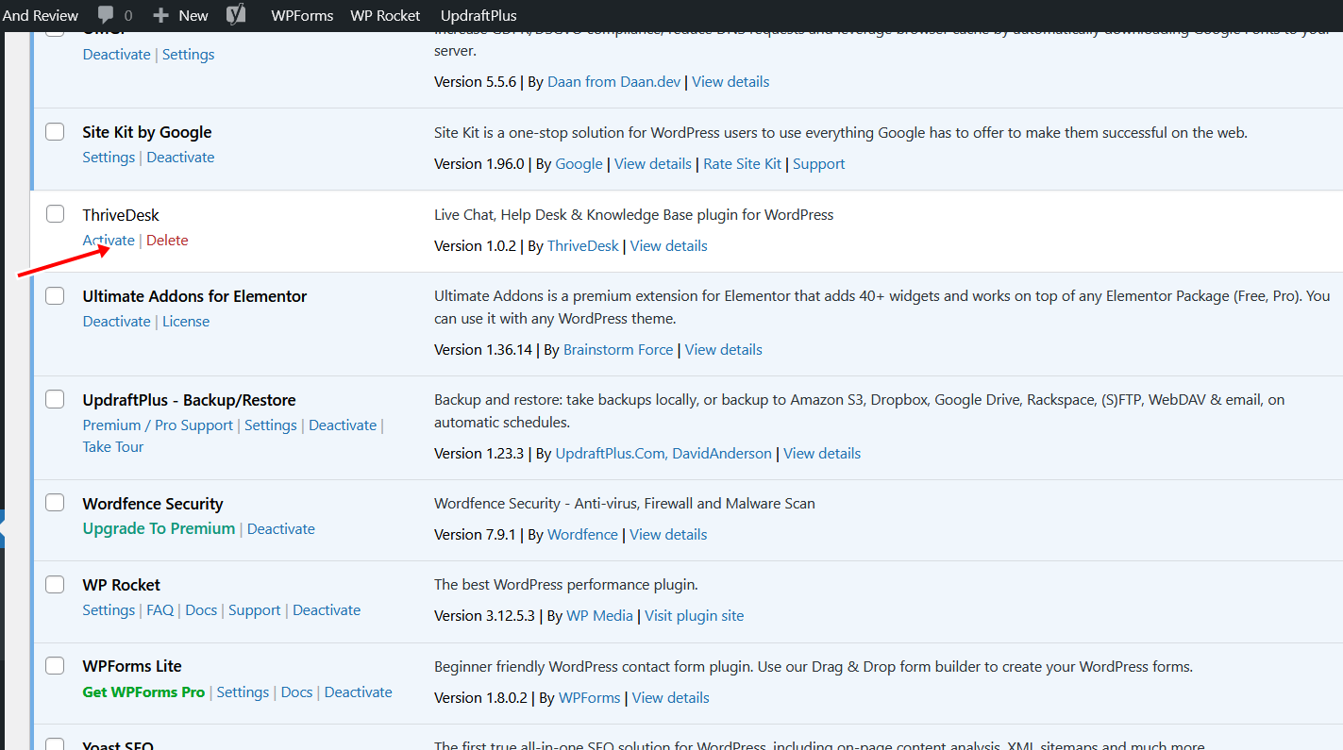Deactivate WP Rocket plugin
1343x750 pixels.
(x=327, y=610)
